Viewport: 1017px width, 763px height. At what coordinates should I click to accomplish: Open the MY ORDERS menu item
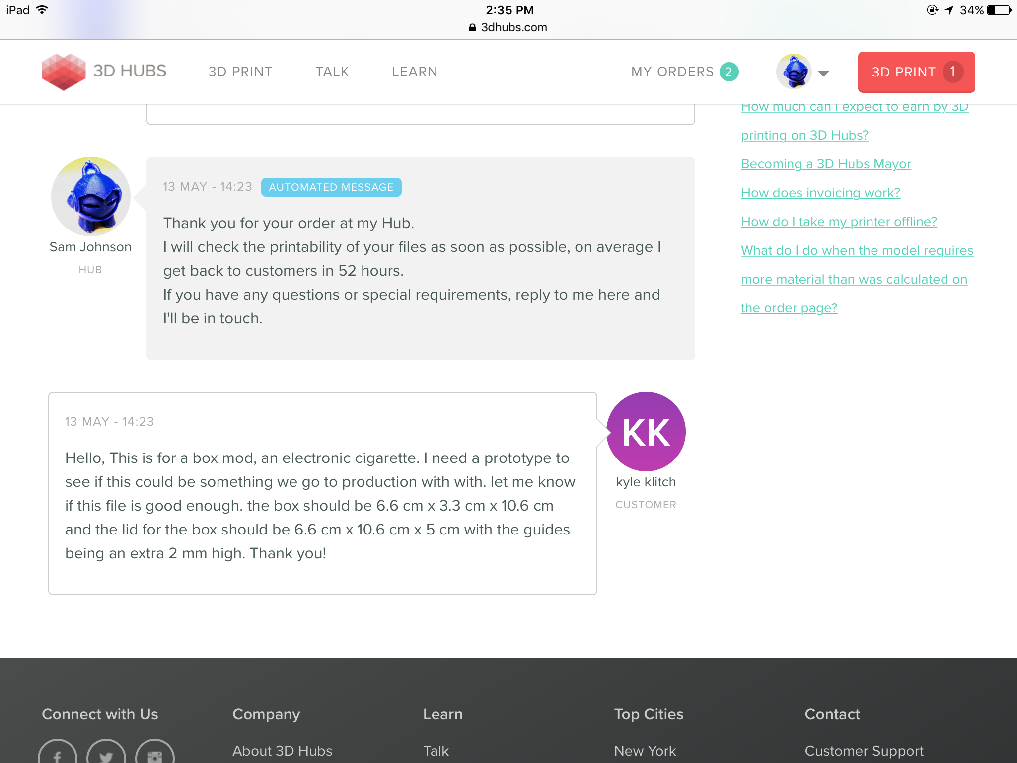[x=672, y=72]
